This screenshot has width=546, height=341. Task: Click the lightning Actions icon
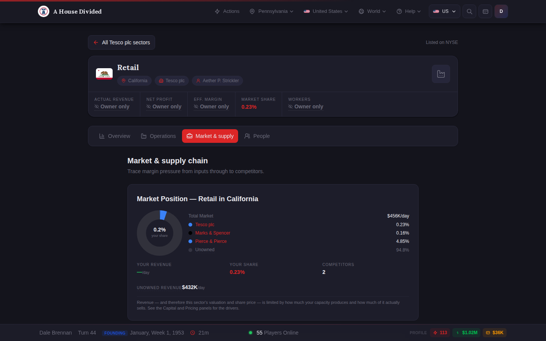click(217, 11)
